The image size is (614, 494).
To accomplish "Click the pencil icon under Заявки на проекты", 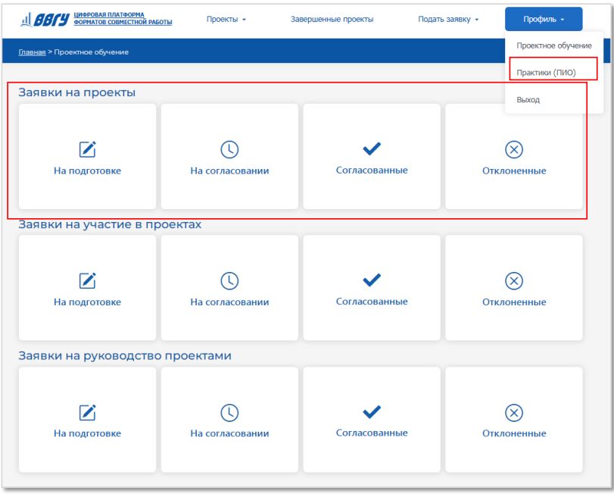I will (x=87, y=149).
